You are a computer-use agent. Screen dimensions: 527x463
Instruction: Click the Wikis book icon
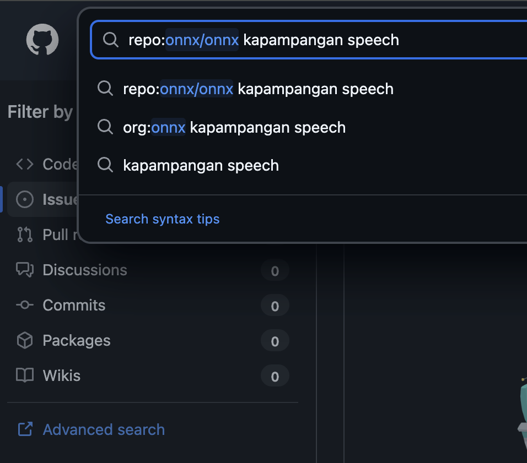(25, 376)
